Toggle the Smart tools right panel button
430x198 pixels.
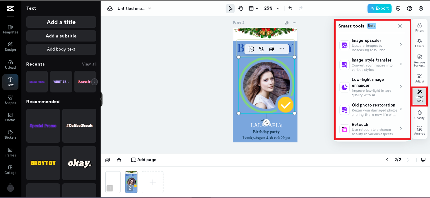[x=420, y=96]
